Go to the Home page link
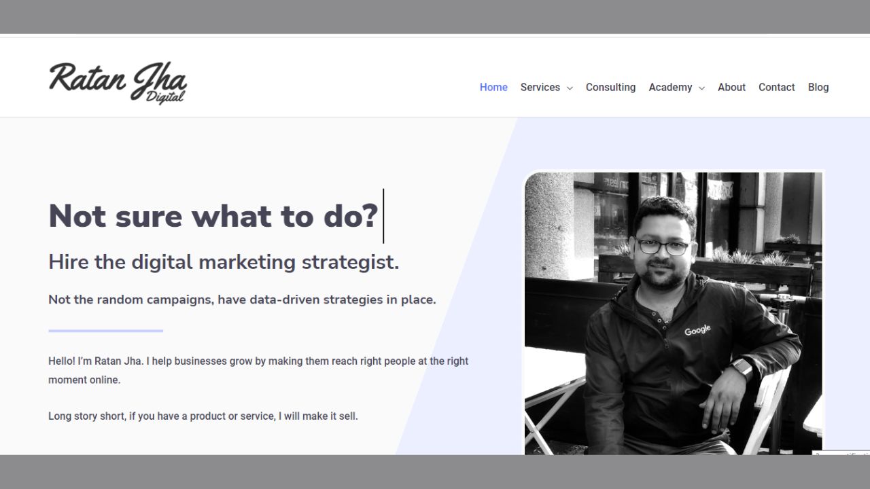 pos(493,87)
